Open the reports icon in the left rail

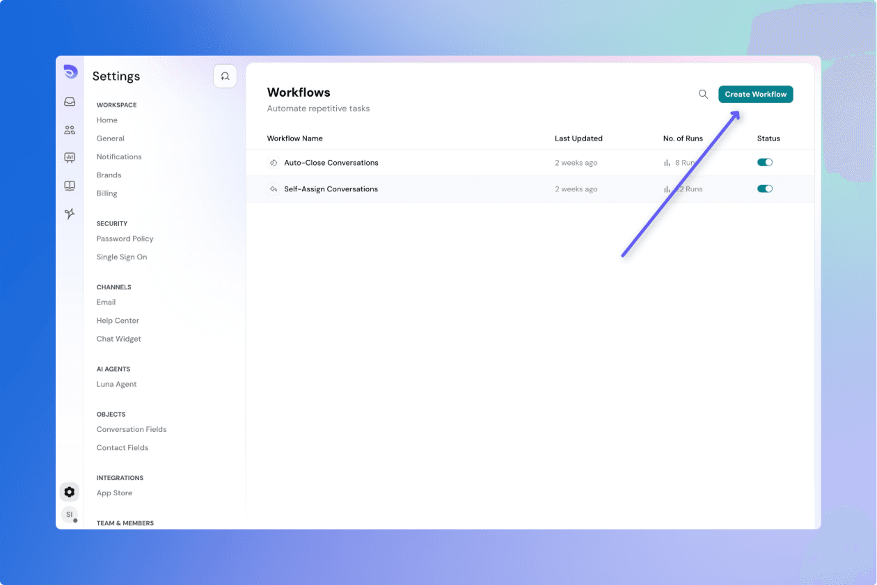click(x=69, y=157)
